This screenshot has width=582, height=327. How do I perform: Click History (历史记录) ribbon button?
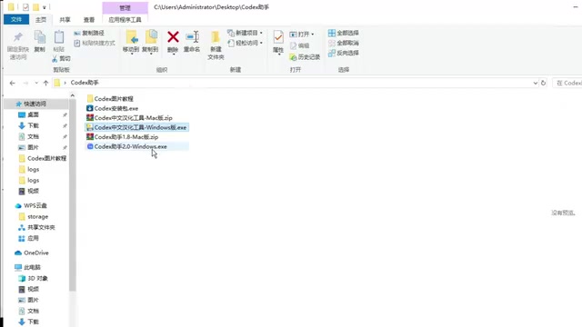(305, 57)
